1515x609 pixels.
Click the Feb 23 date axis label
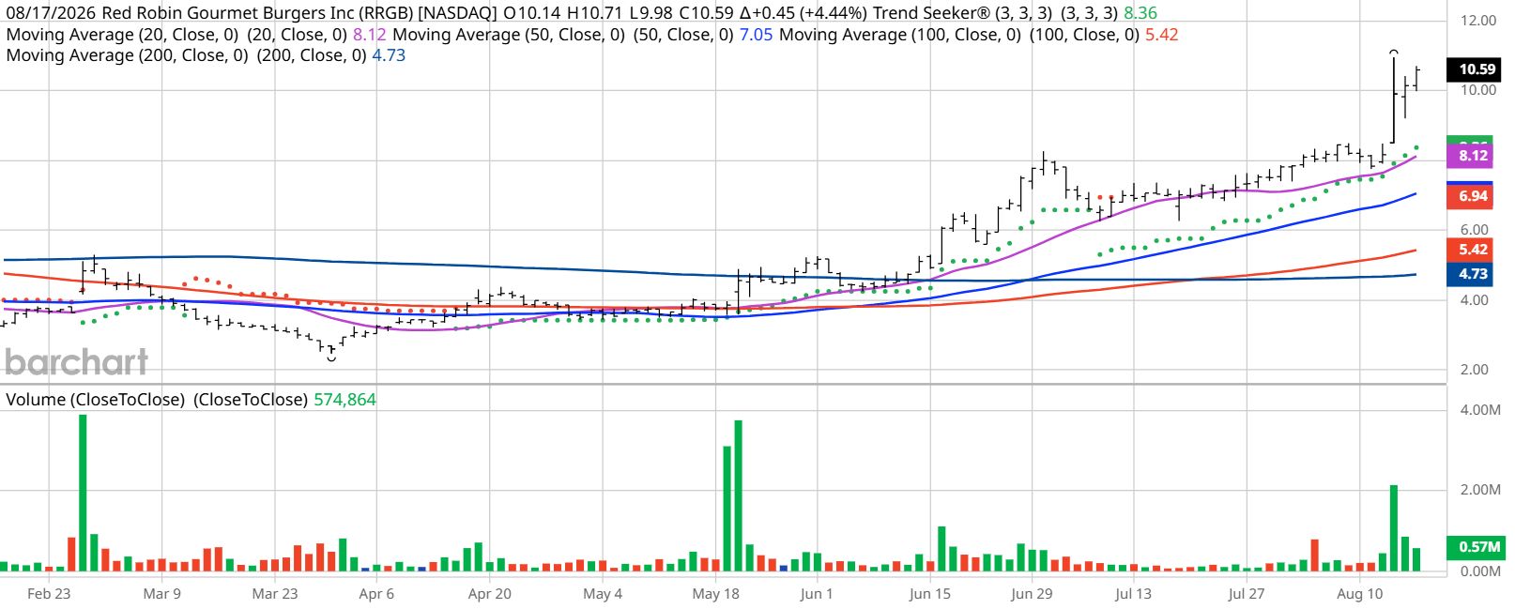click(x=49, y=594)
